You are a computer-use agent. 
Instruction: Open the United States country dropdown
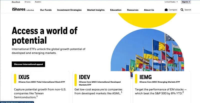171,2
